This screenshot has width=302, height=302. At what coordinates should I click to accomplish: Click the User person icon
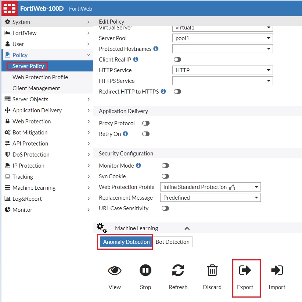pyautogui.click(x=7, y=44)
